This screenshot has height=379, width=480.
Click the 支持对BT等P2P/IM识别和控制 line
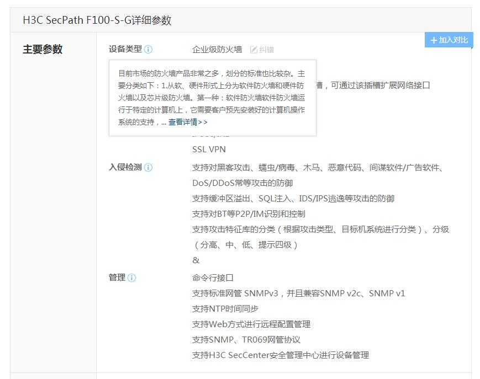coord(249,214)
